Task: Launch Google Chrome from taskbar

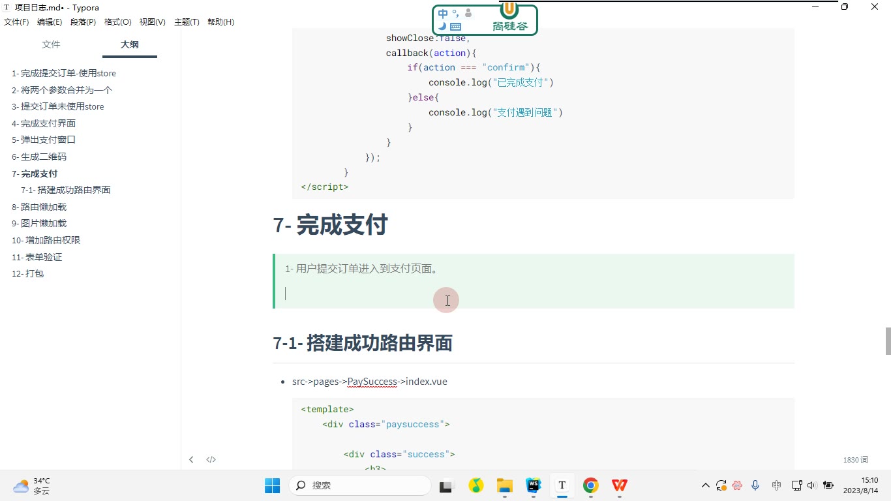Action: pos(591,485)
